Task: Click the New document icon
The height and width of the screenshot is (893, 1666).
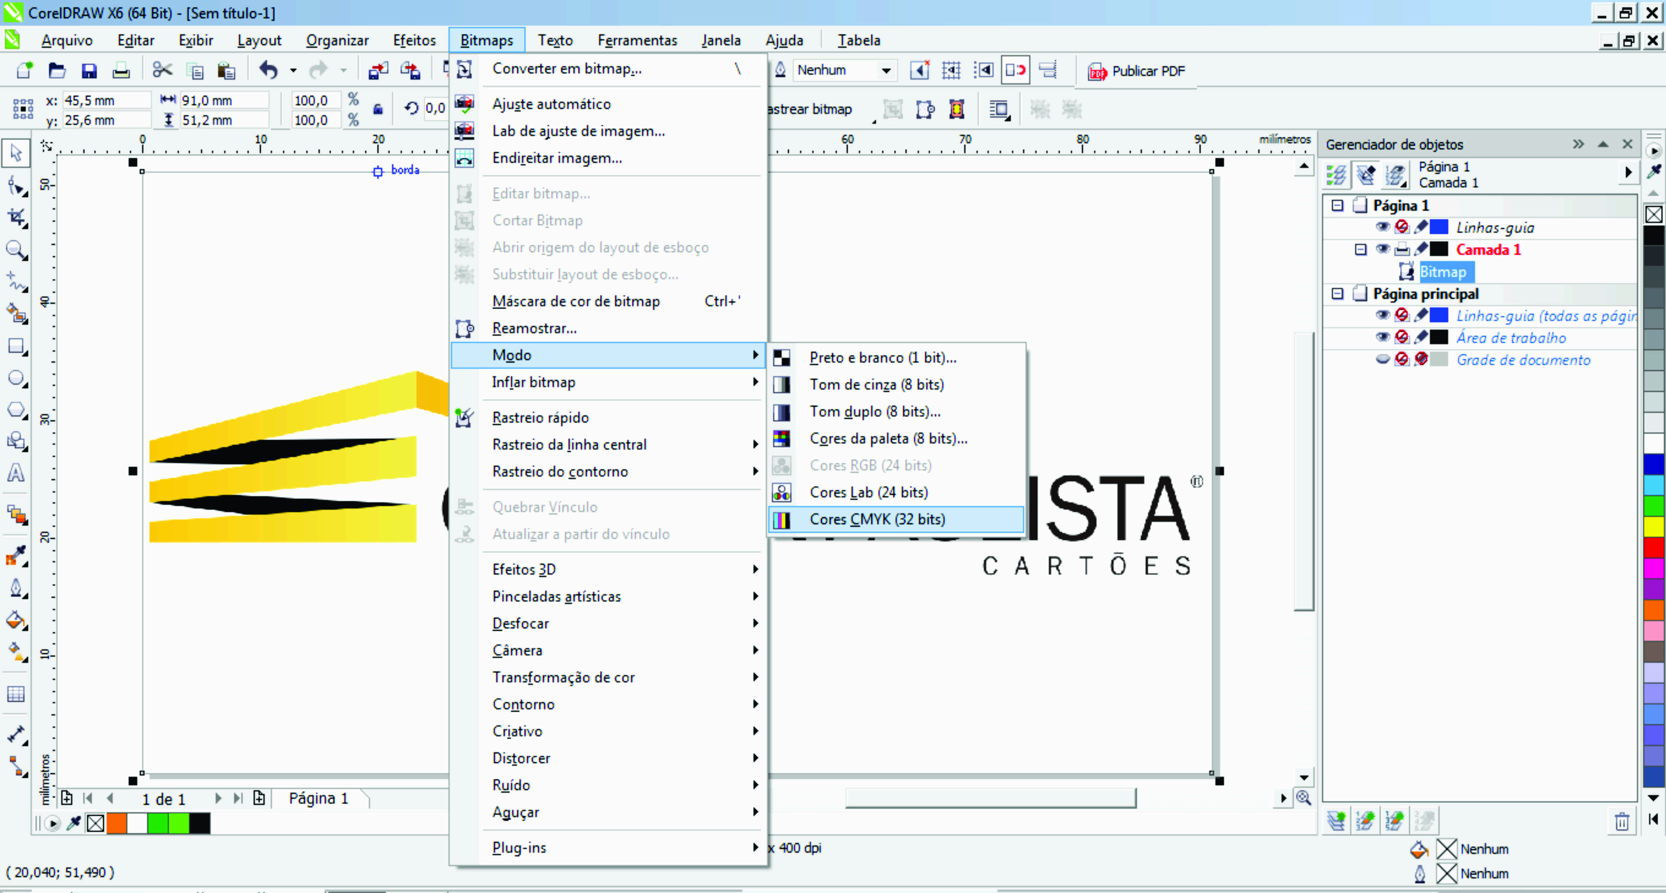Action: click(x=25, y=71)
